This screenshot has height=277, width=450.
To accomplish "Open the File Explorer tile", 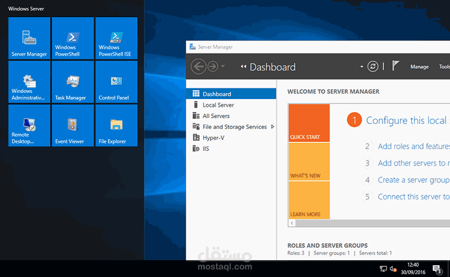I will [x=116, y=126].
